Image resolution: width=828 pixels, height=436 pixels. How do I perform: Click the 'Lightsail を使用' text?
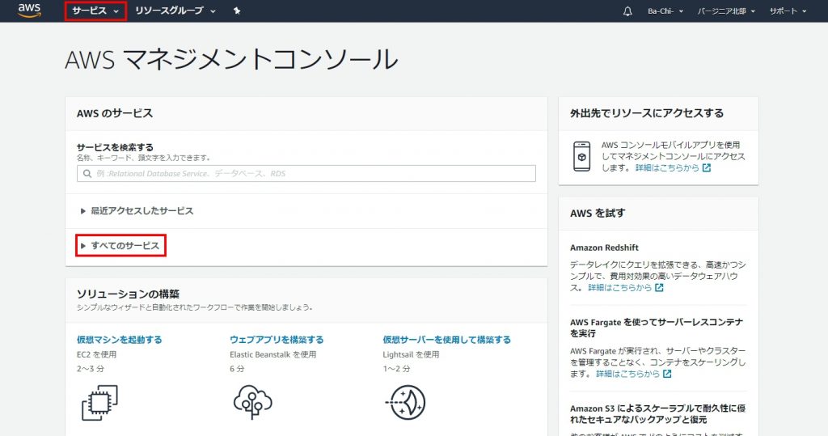point(411,354)
